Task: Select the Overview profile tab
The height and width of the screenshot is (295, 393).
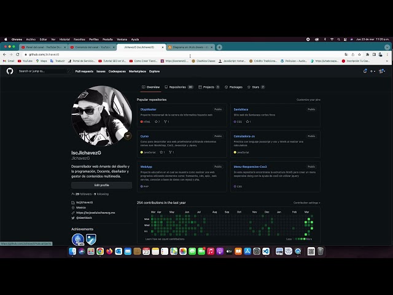Action: (x=150, y=87)
